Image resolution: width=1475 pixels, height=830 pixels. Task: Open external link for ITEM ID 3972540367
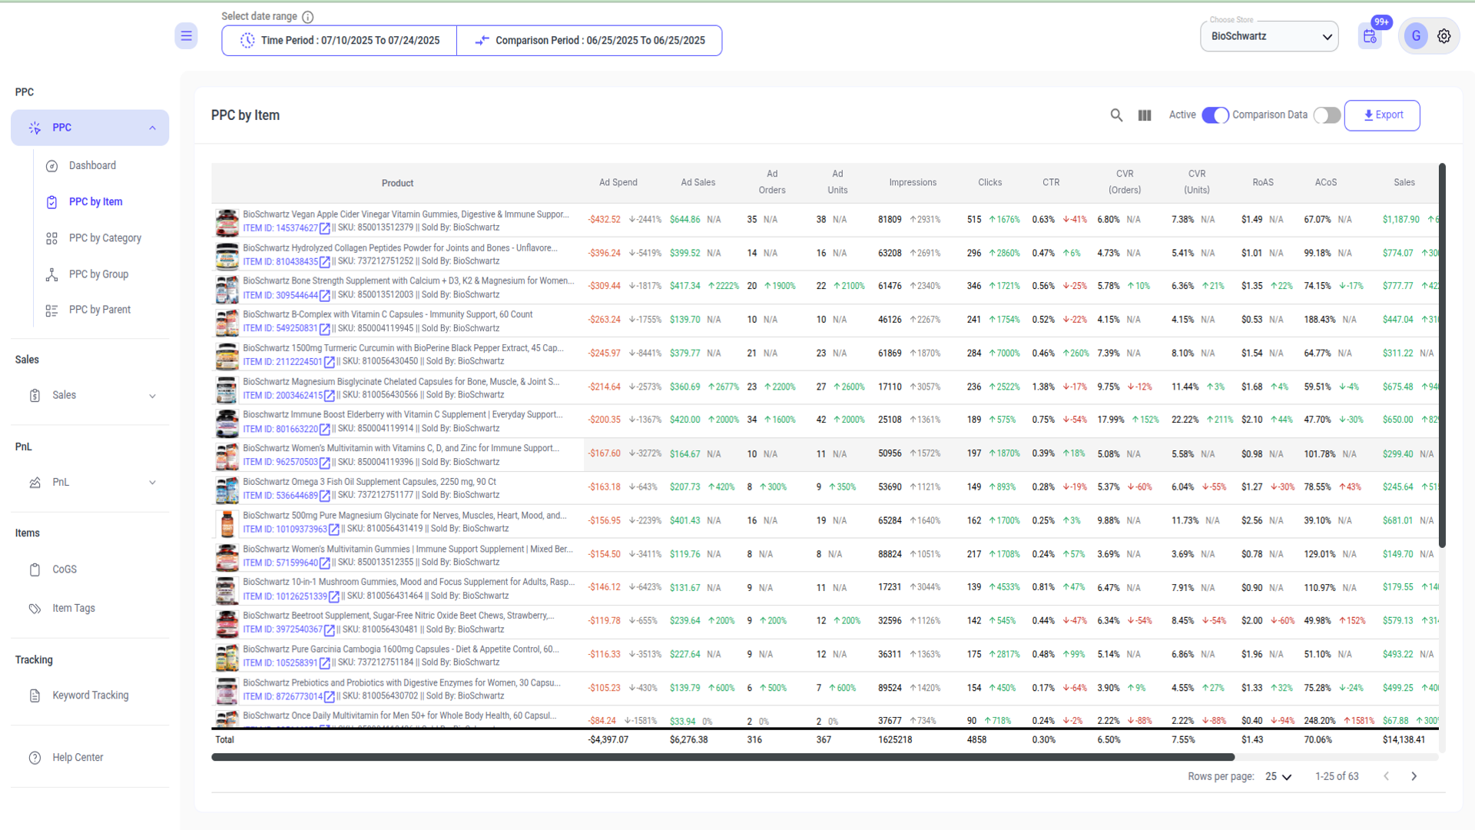[x=330, y=629]
